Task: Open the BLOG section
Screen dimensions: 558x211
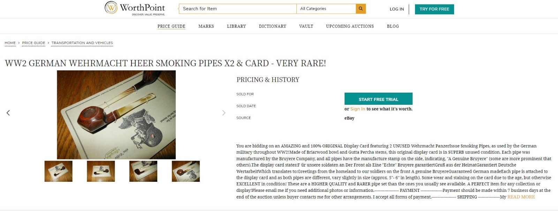Action: (x=393, y=26)
